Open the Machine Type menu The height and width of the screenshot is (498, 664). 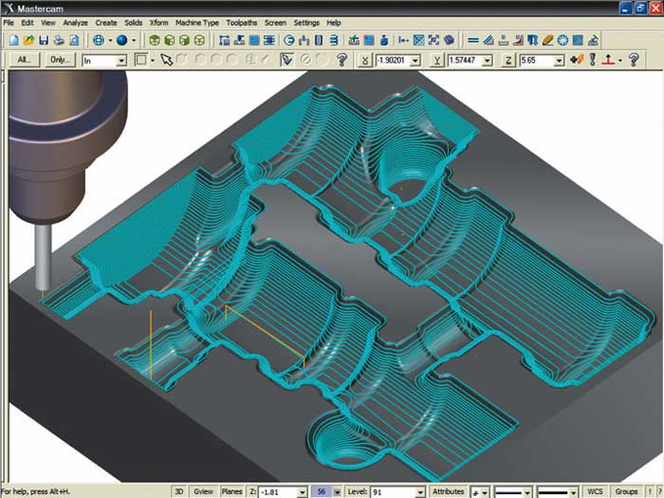point(197,23)
